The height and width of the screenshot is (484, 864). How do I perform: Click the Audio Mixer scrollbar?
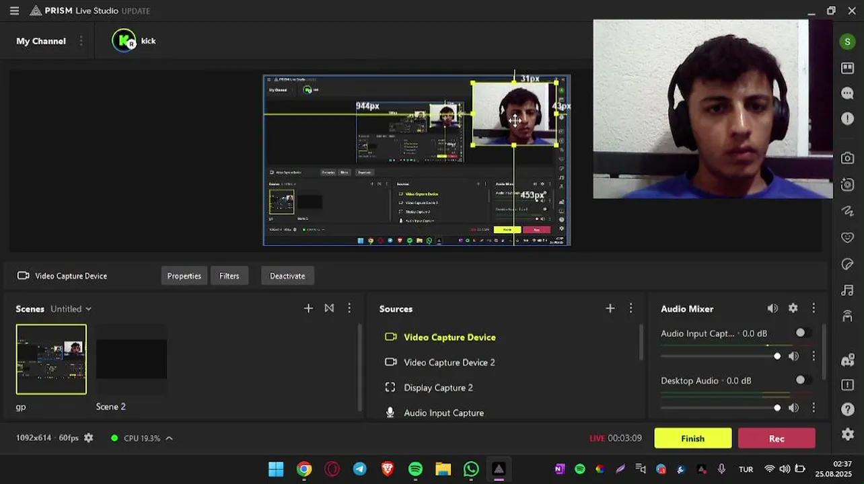click(x=824, y=352)
